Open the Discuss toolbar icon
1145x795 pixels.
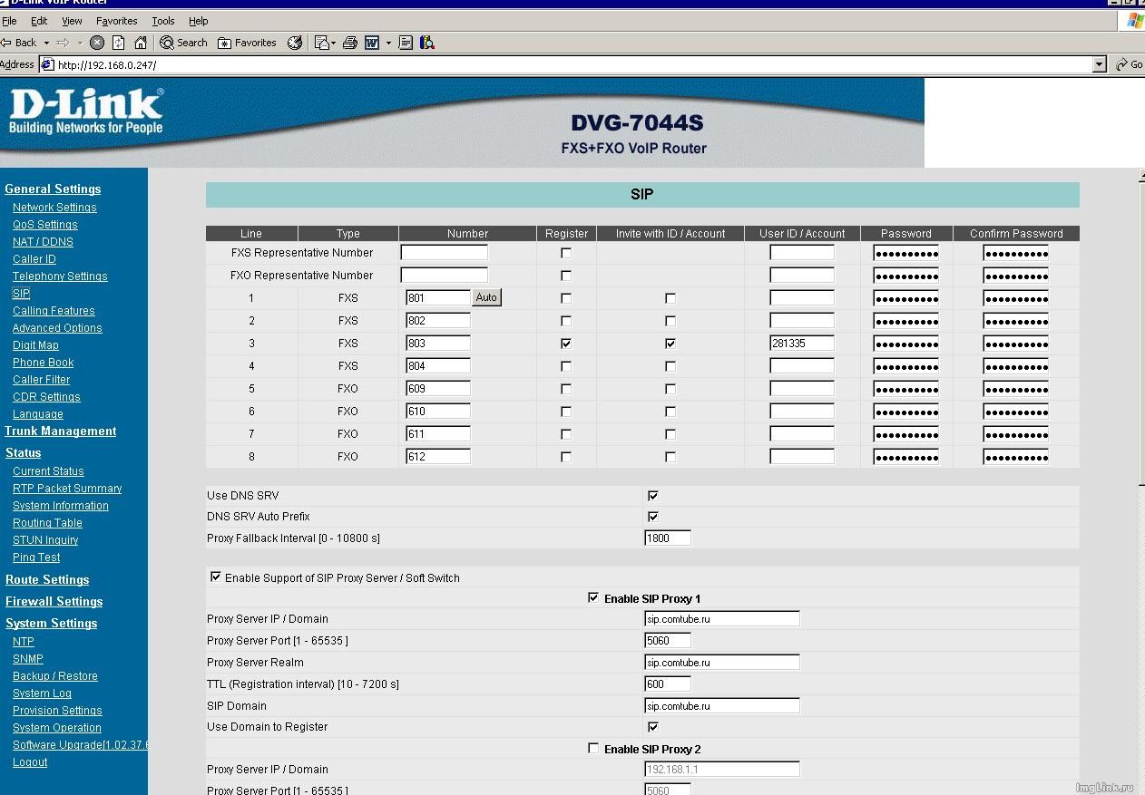pyautogui.click(x=406, y=43)
